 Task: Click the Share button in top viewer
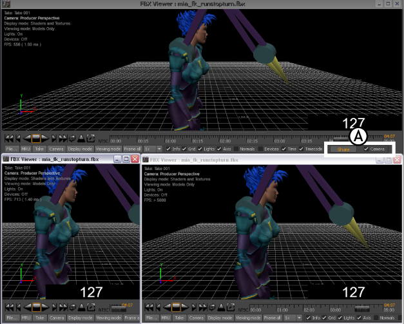pyautogui.click(x=343, y=149)
